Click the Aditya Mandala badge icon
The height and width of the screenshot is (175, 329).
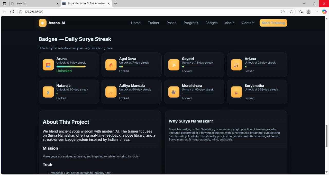tap(111, 92)
